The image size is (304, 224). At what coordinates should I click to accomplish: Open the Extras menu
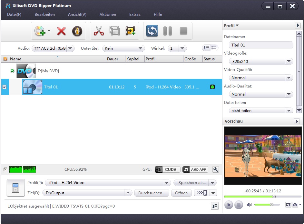135,15
